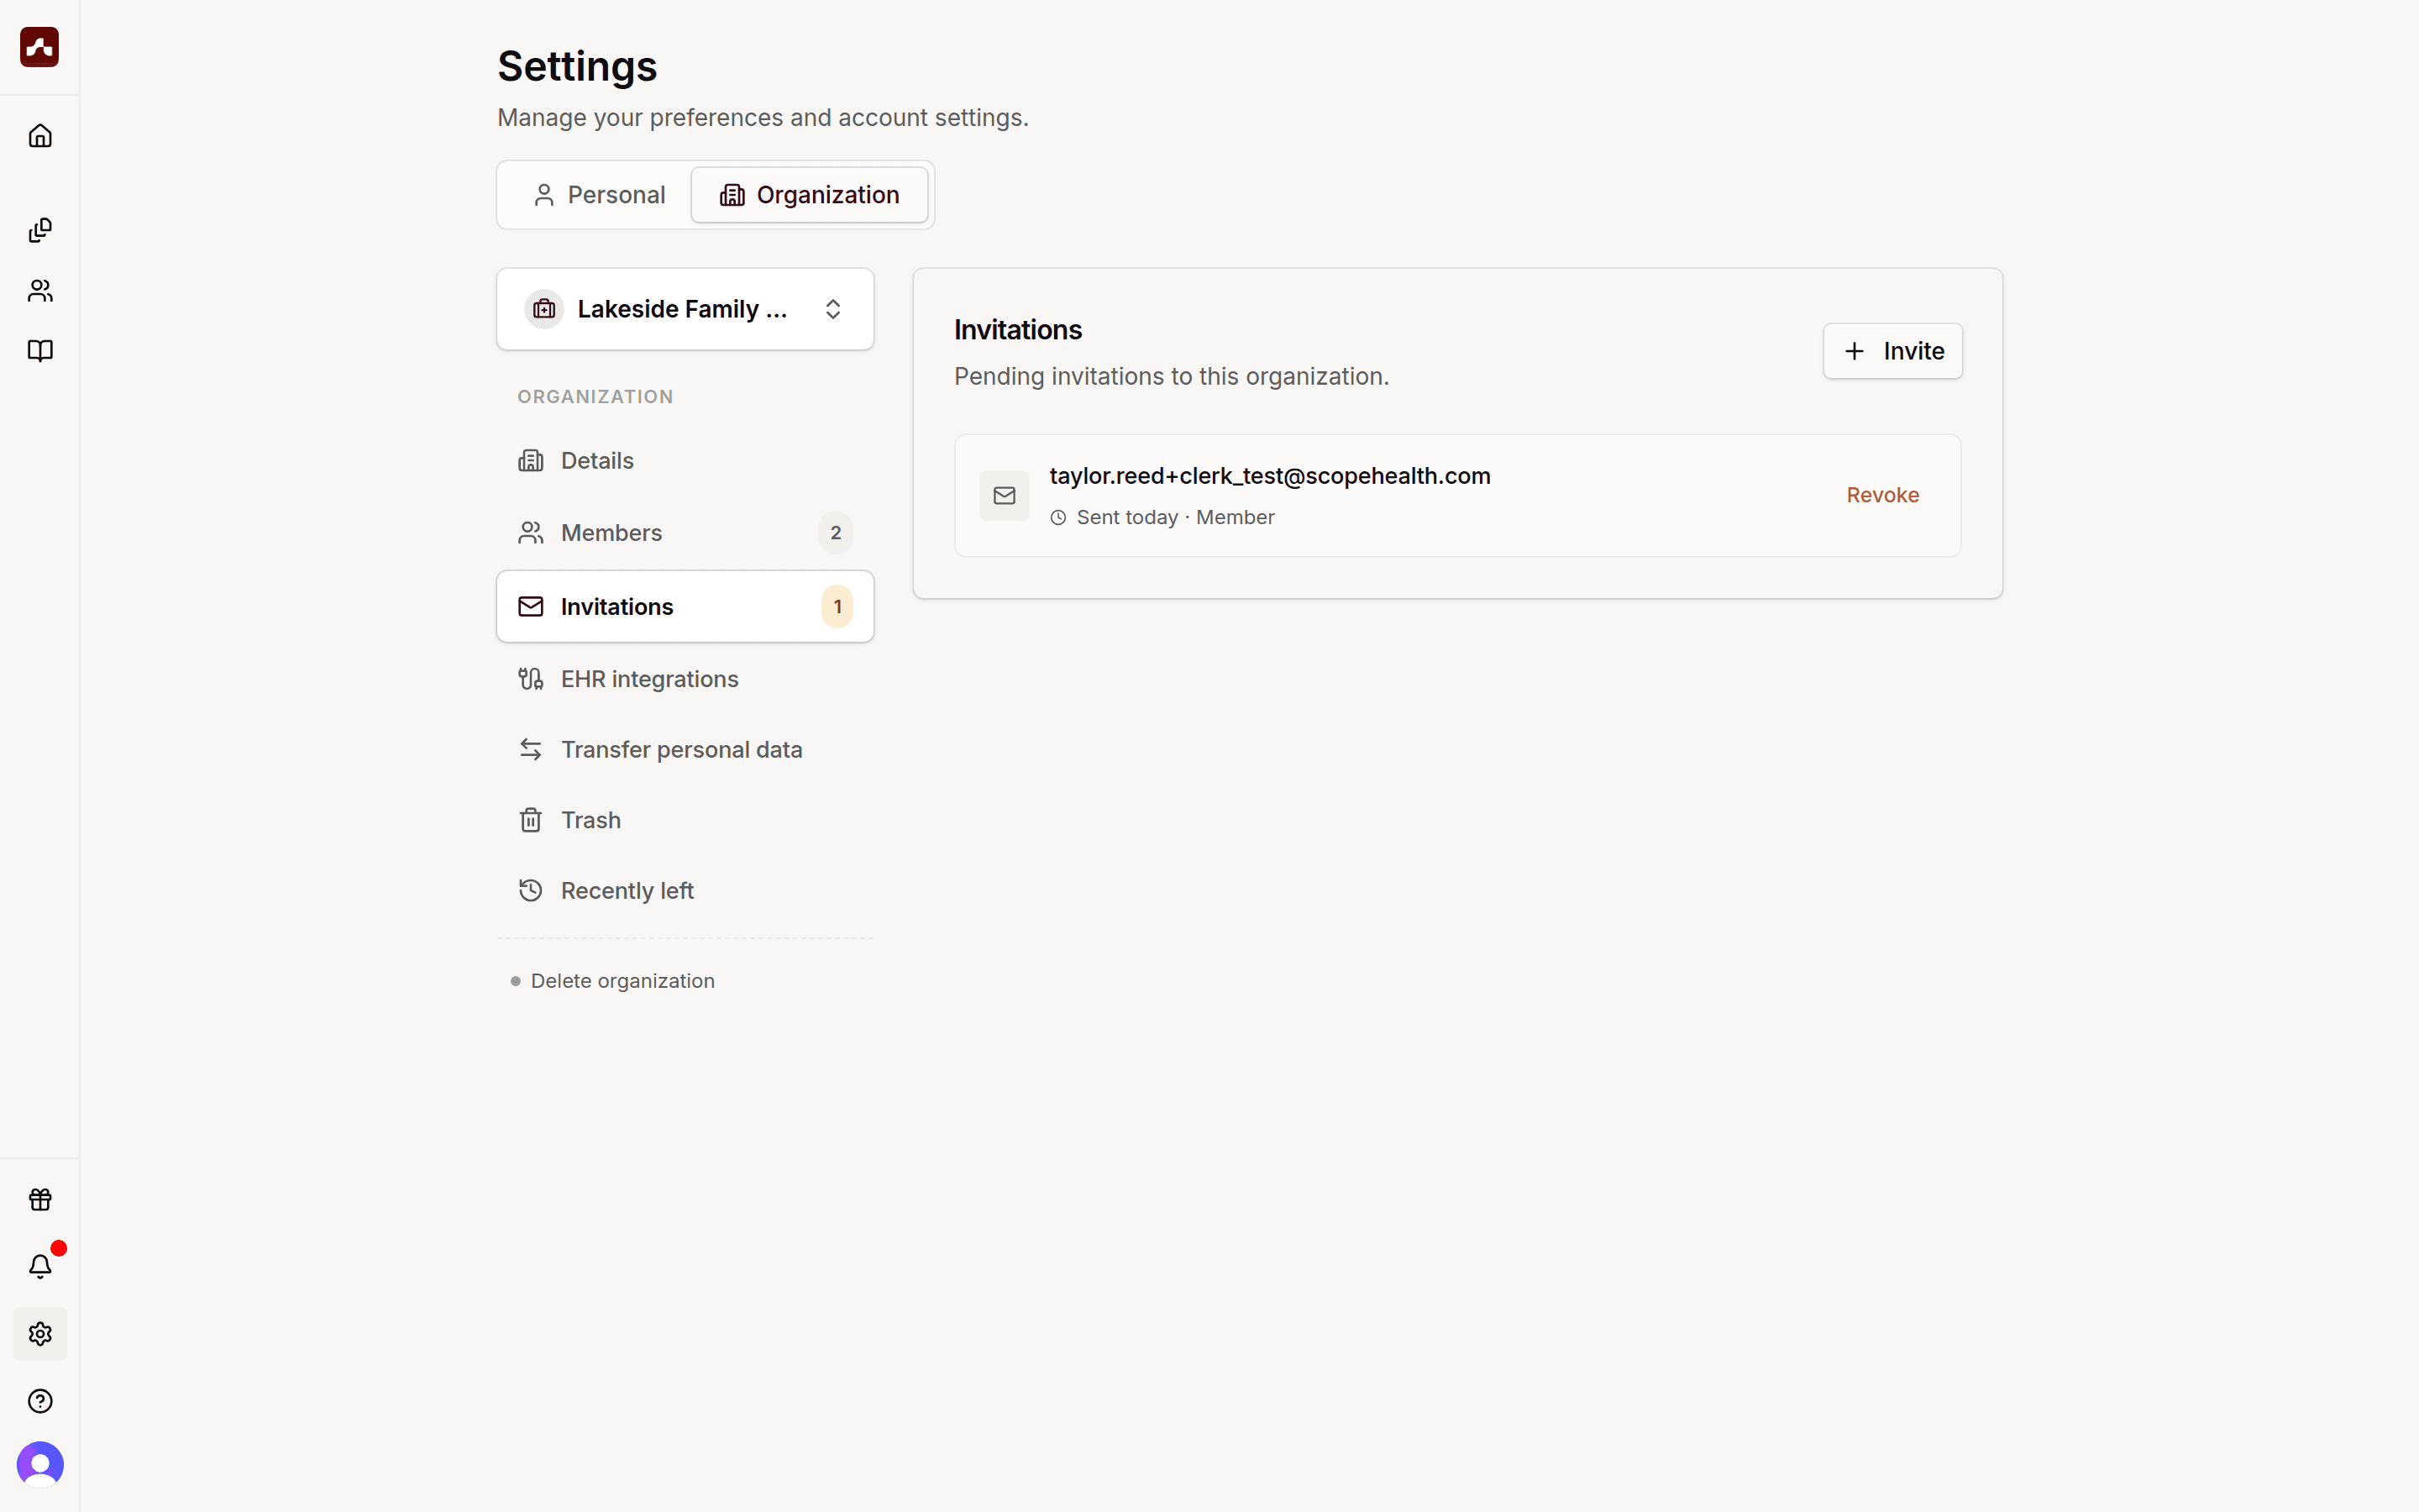This screenshot has height=1512, width=2419.
Task: Open the documents copy icon in sidebar
Action: coord(40,230)
